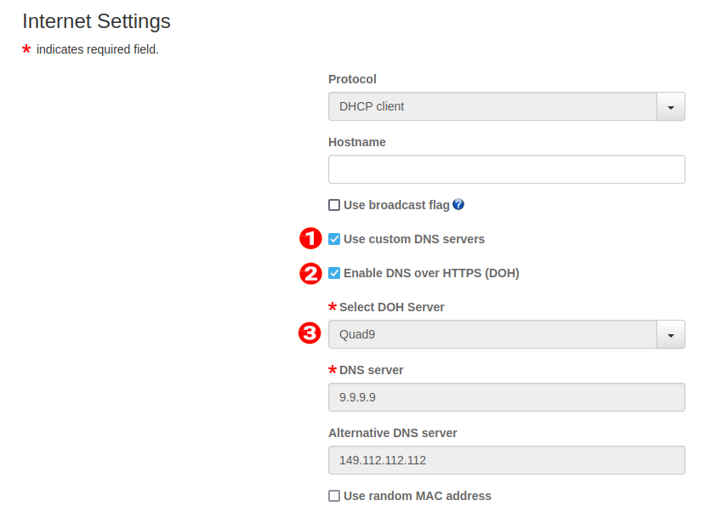This screenshot has height=512, width=705.
Task: Select the Alternative DNS server field 149.112.112.112
Action: [506, 460]
